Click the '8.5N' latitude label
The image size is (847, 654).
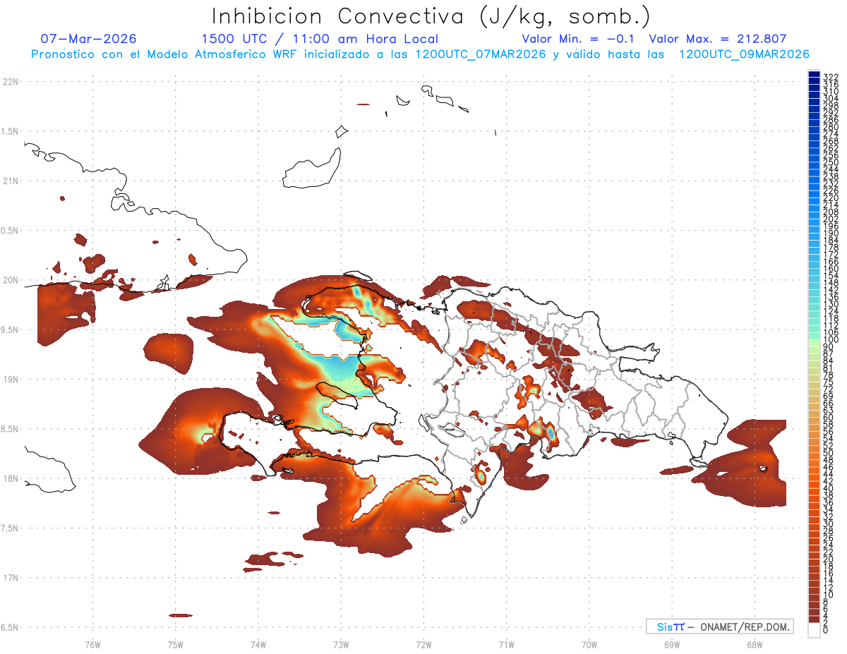click(x=11, y=429)
